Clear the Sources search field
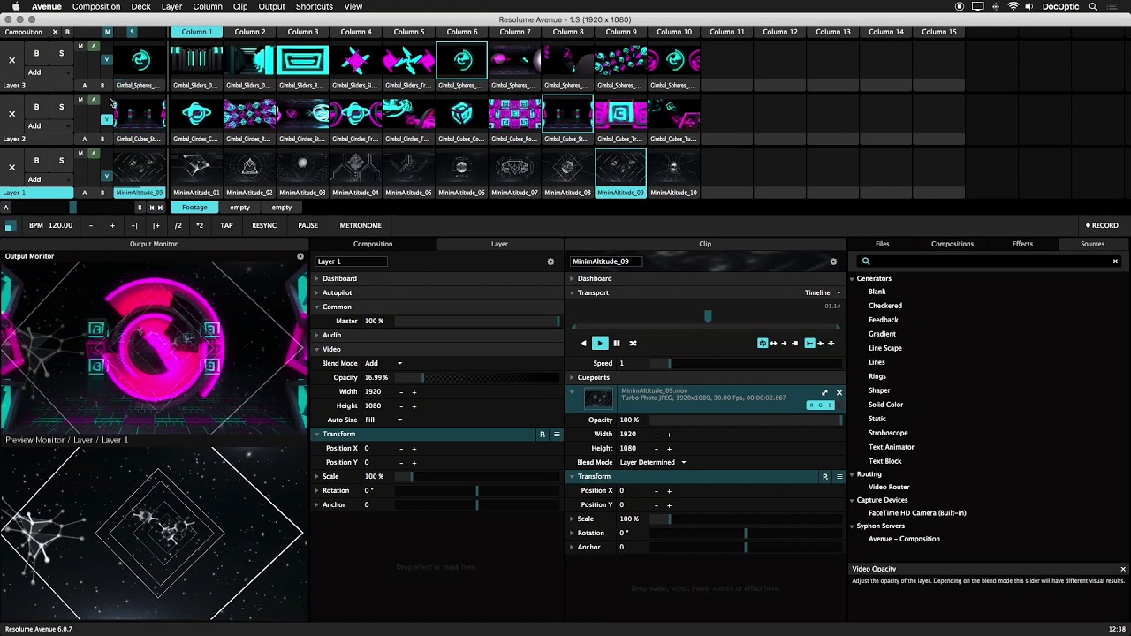This screenshot has height=636, width=1131. 1115,261
